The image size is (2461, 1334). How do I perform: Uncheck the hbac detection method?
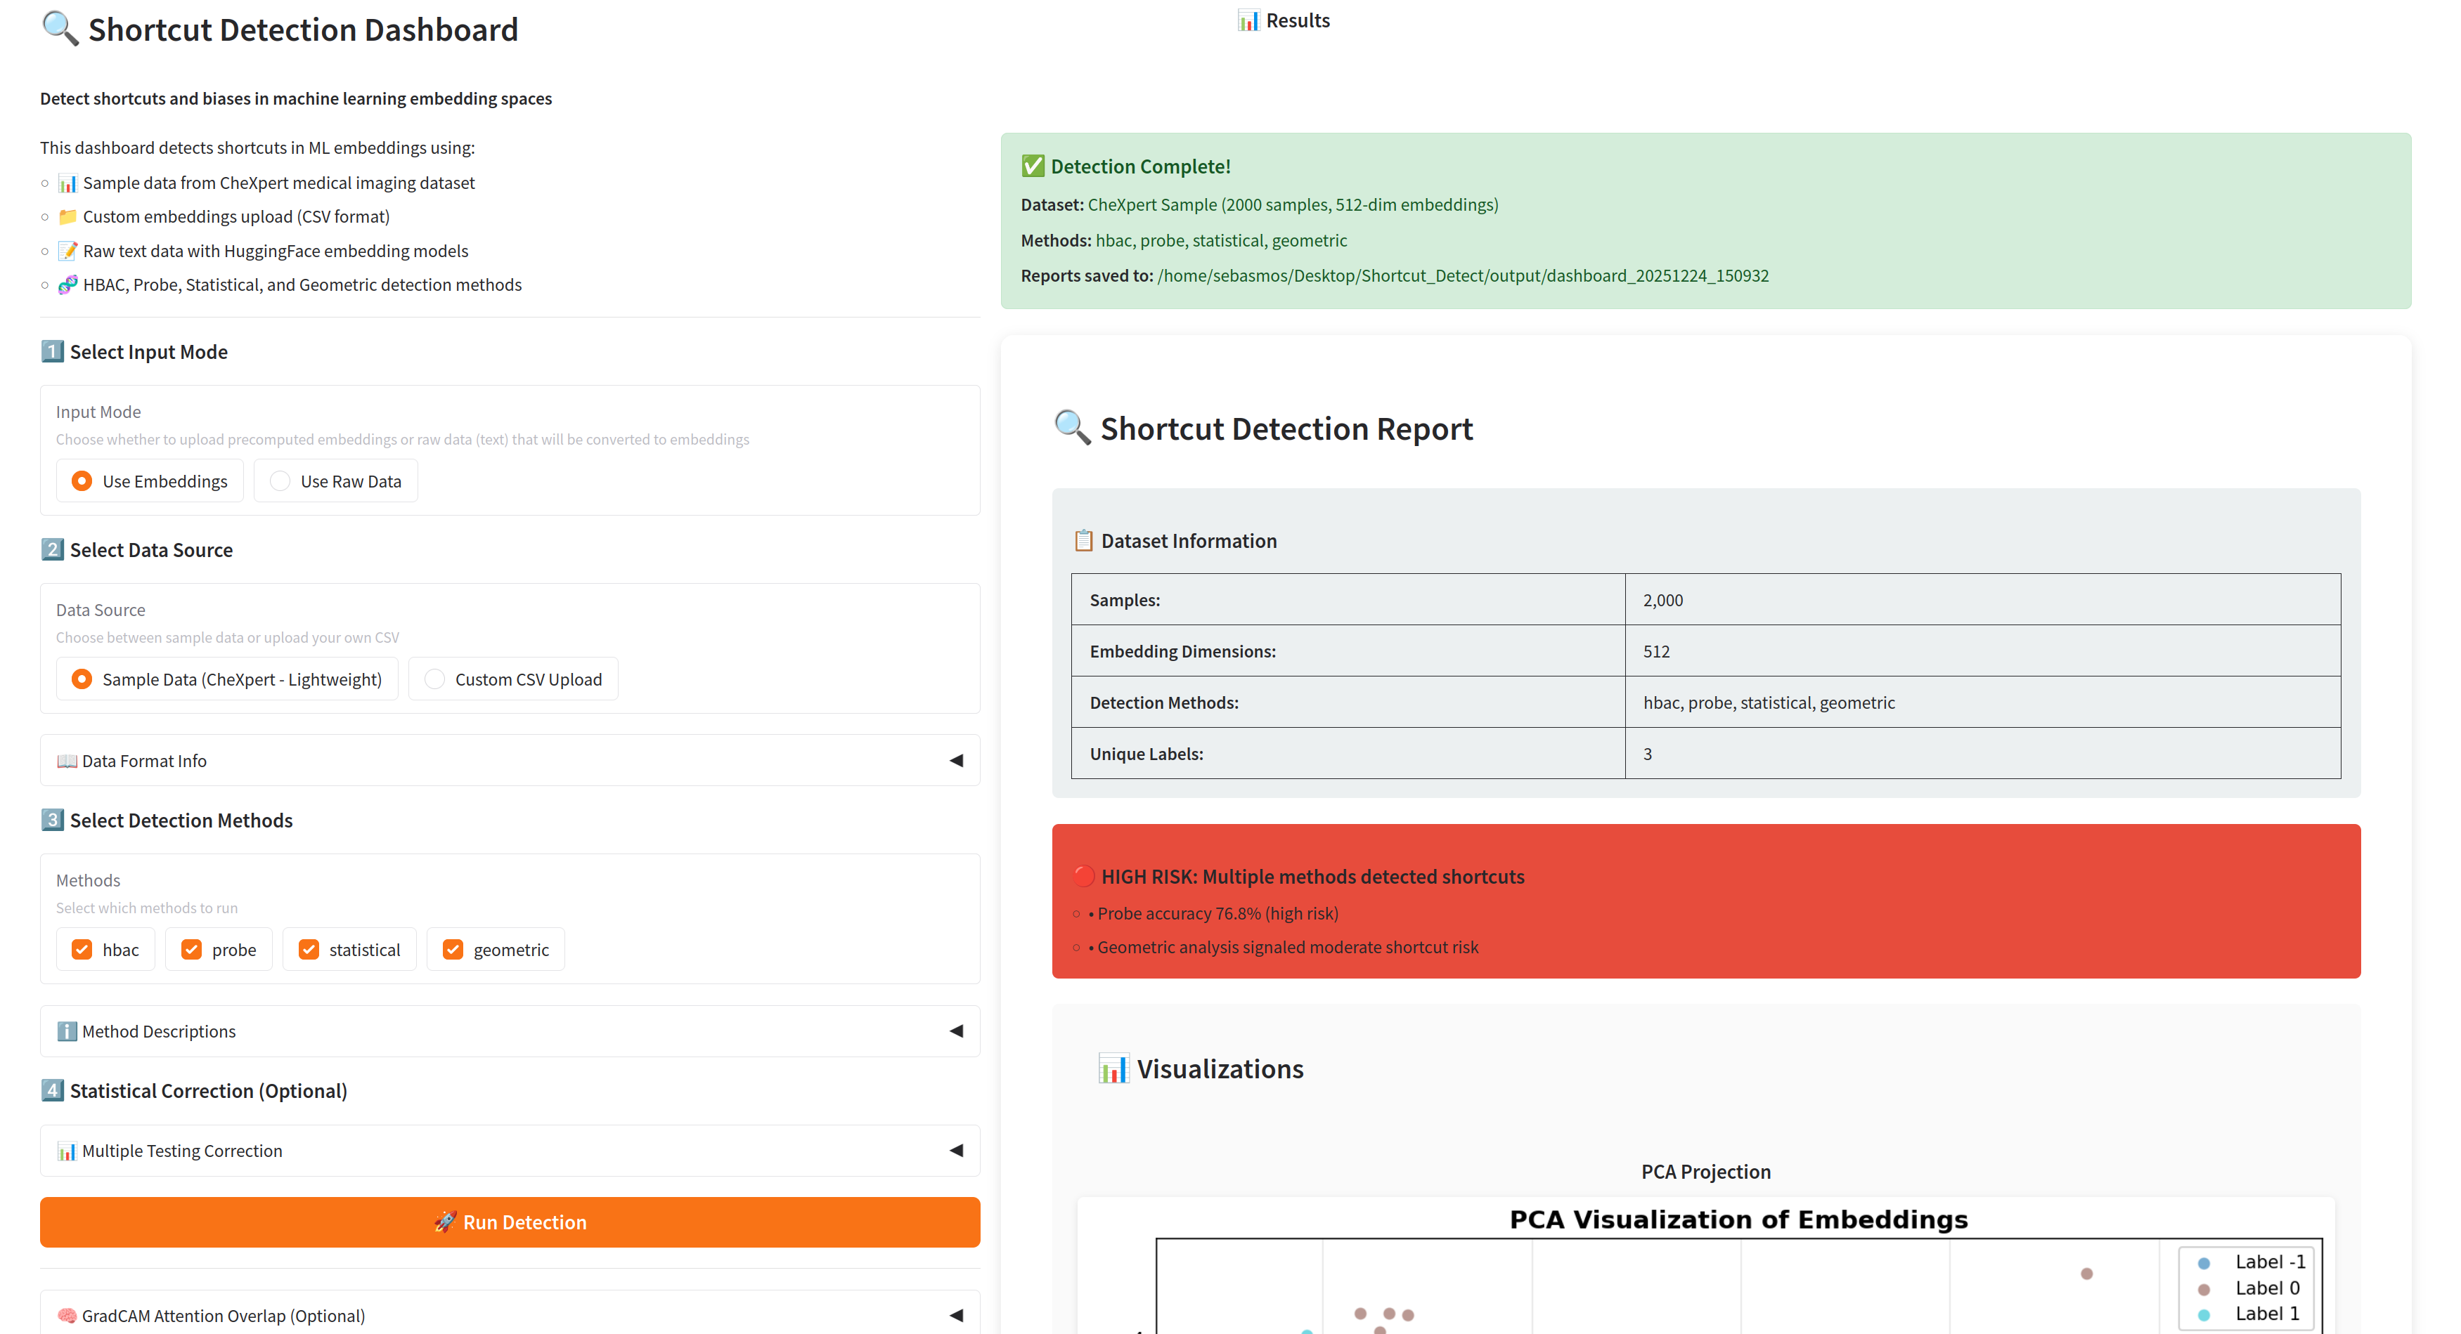(82, 948)
